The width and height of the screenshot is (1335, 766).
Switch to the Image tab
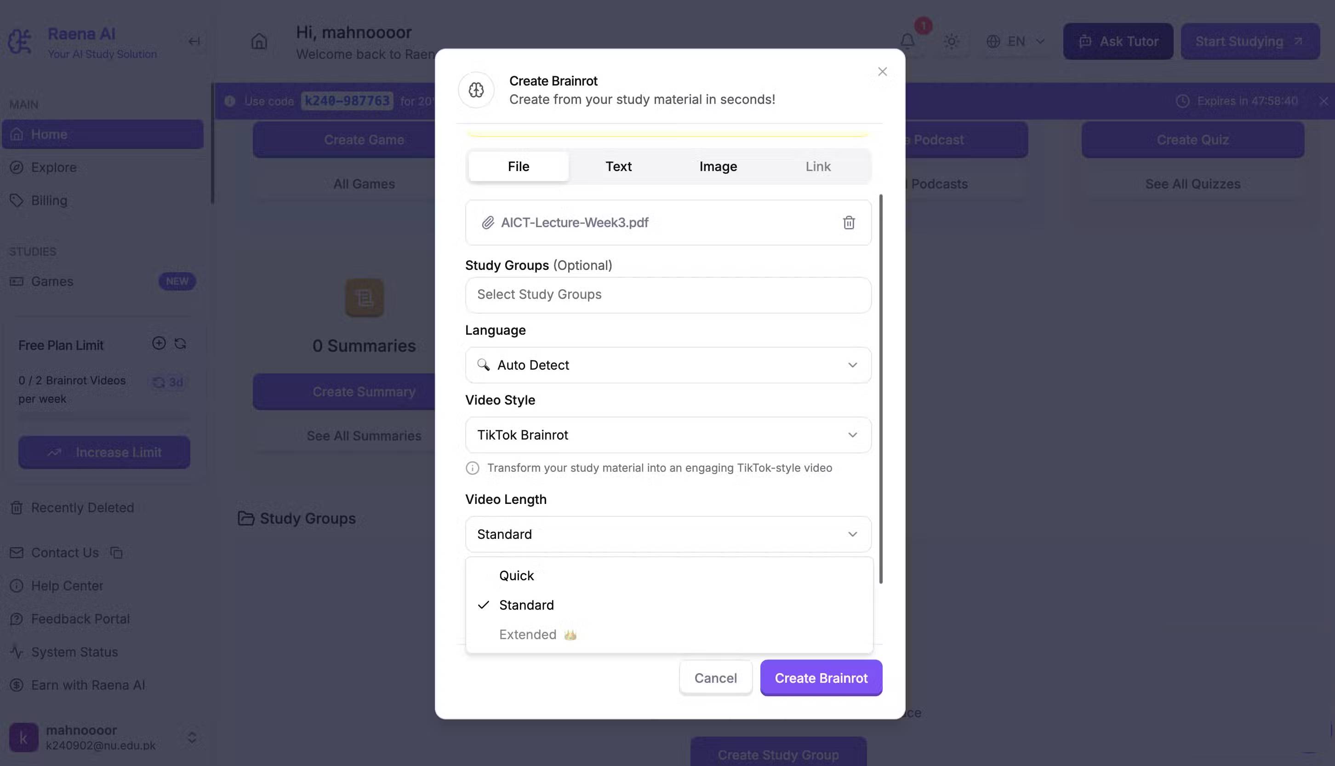pos(718,166)
